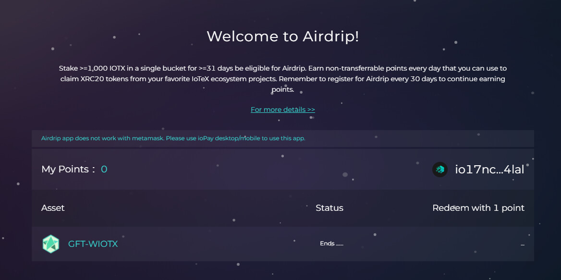Screen dimensions: 561x280
Task: Open the GFT-WIOTX asset link
Action: click(93, 244)
